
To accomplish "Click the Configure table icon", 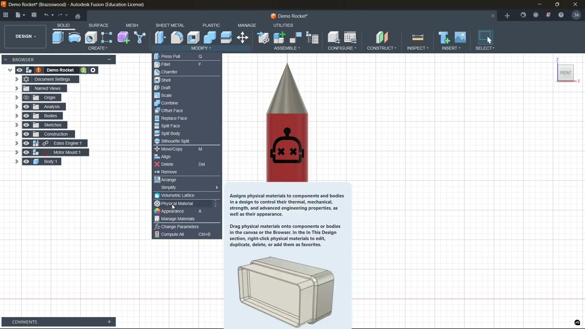I will point(350,37).
